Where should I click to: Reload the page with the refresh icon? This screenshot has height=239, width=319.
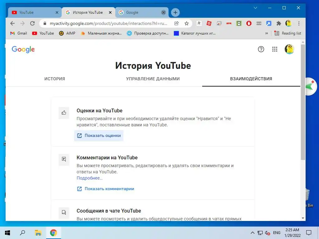[x=32, y=23]
